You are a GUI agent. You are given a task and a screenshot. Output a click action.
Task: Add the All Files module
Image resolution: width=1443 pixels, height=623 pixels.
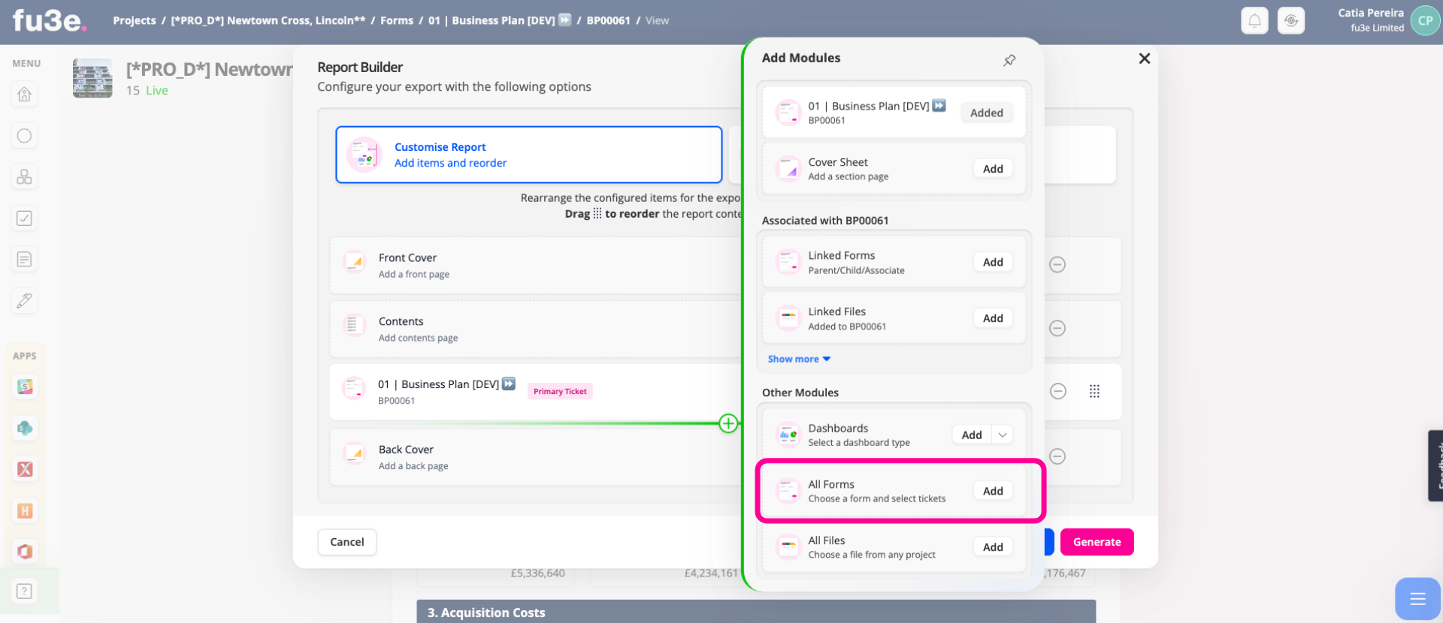point(993,547)
